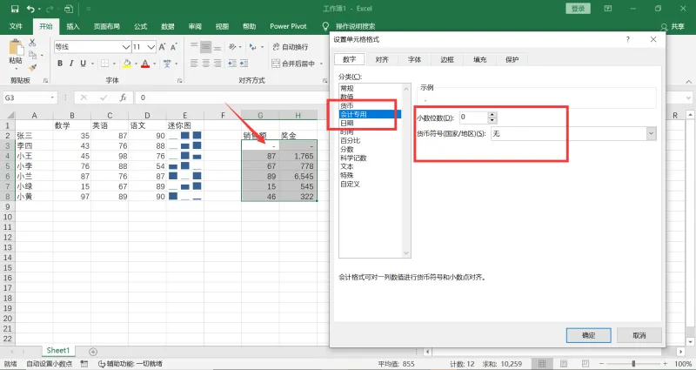
Task: Apply red font color A
Action: (x=144, y=64)
